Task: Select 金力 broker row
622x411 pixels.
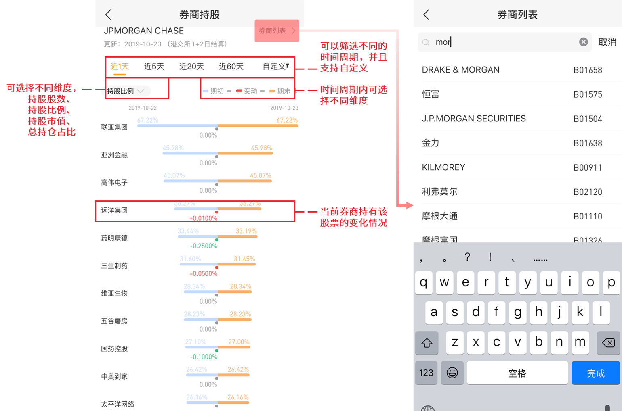Action: [x=517, y=143]
